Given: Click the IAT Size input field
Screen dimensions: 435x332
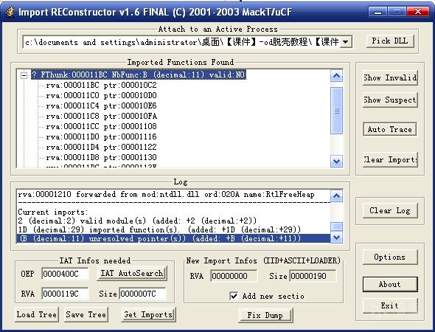Looking at the screenshot, I should [142, 294].
